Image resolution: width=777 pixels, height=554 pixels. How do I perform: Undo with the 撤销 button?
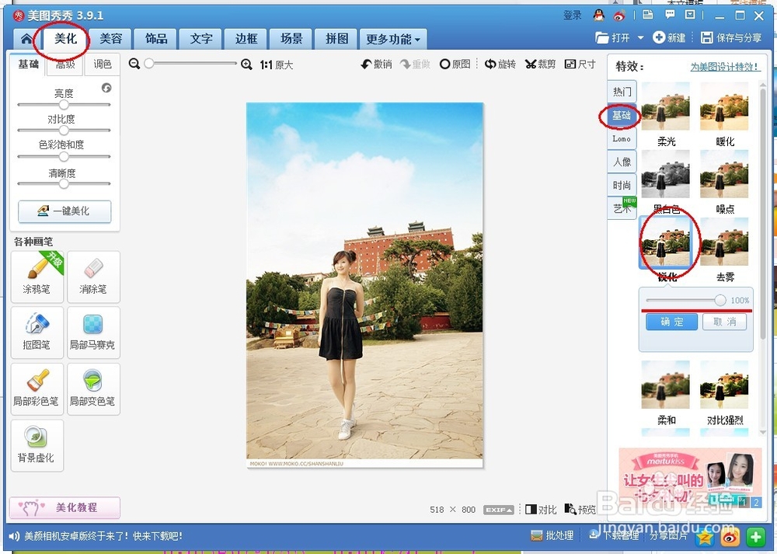coord(377,64)
